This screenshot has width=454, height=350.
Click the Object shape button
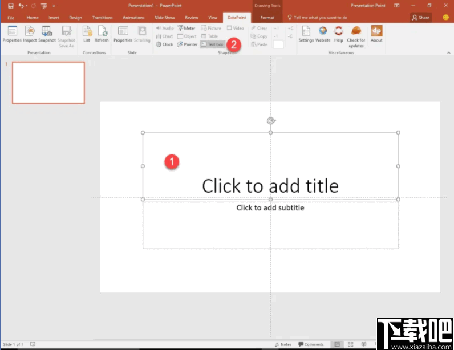[x=187, y=36]
